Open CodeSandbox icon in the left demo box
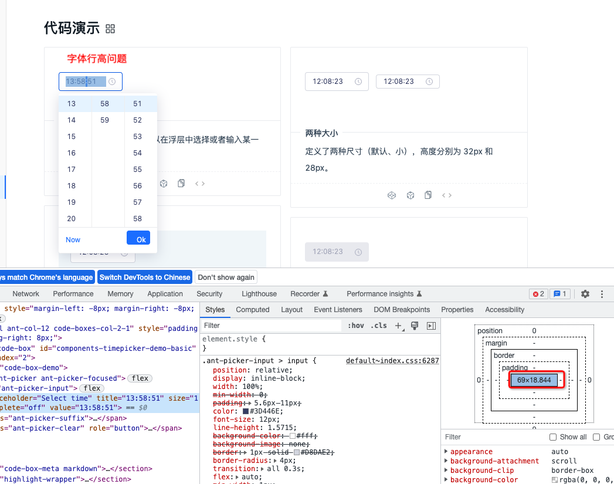 point(164,183)
